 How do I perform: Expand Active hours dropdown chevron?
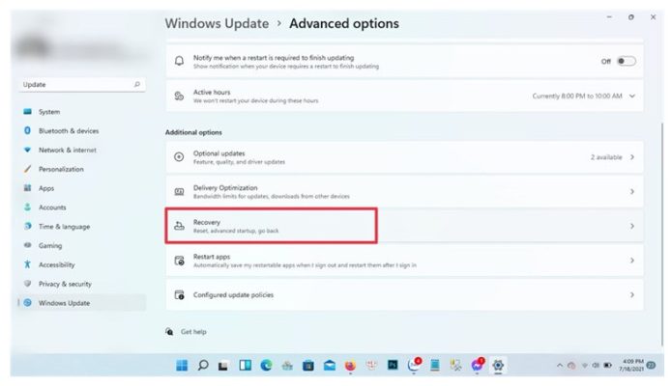(632, 96)
